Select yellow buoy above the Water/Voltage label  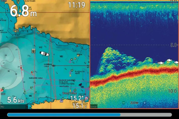tap(70, 90)
